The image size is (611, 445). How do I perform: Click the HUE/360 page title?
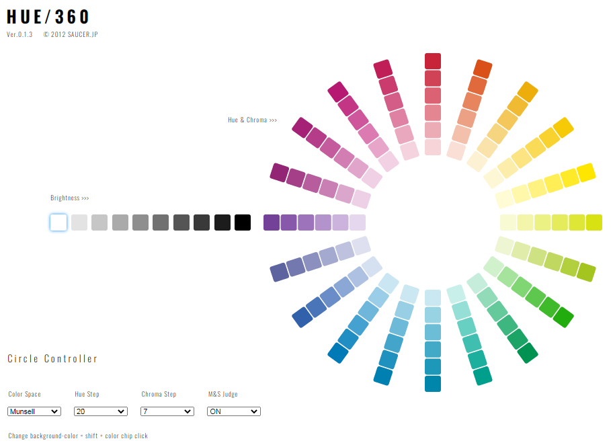pos(48,17)
